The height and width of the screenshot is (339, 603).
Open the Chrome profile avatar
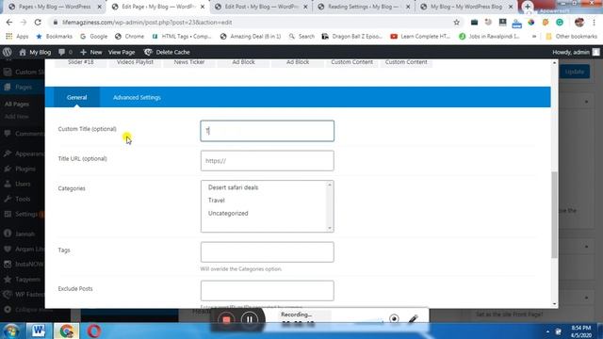click(x=579, y=23)
